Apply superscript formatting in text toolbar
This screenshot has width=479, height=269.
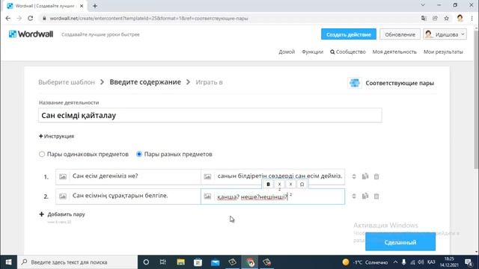pyautogui.click(x=291, y=185)
